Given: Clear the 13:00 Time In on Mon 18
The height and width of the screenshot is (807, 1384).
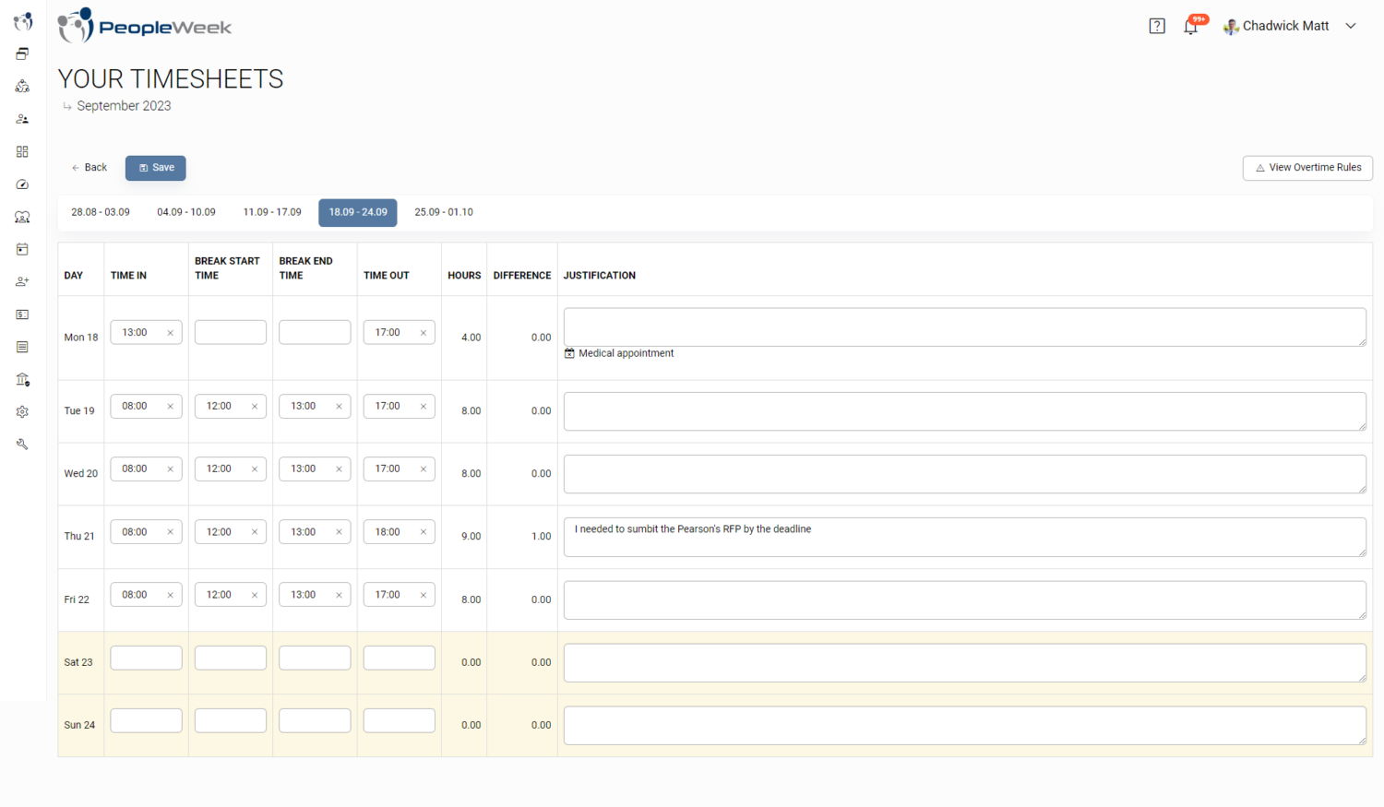Looking at the screenshot, I should coord(170,332).
